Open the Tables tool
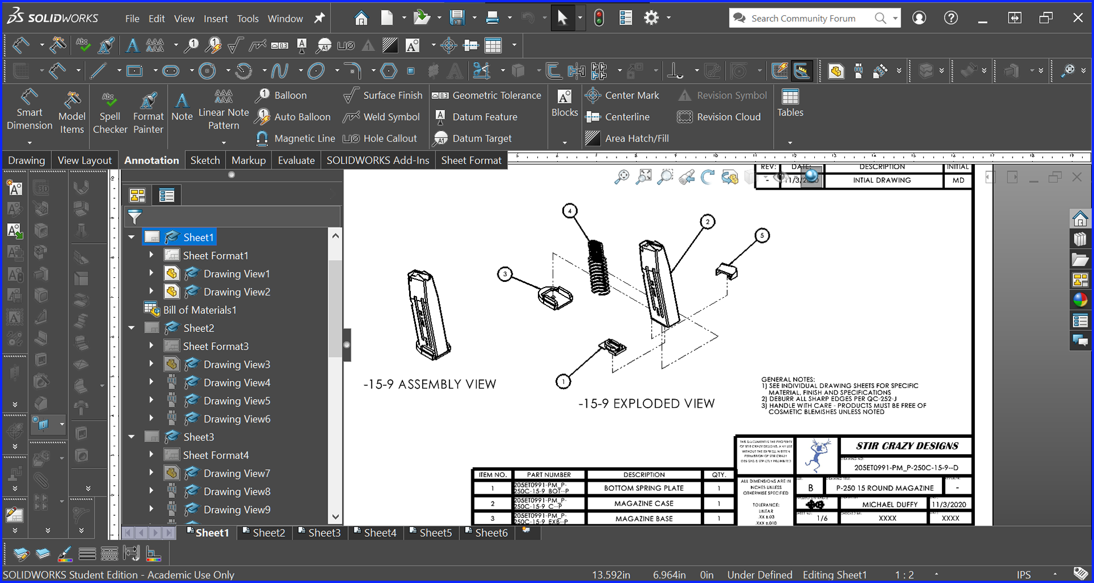Image resolution: width=1094 pixels, height=583 pixels. point(790,103)
